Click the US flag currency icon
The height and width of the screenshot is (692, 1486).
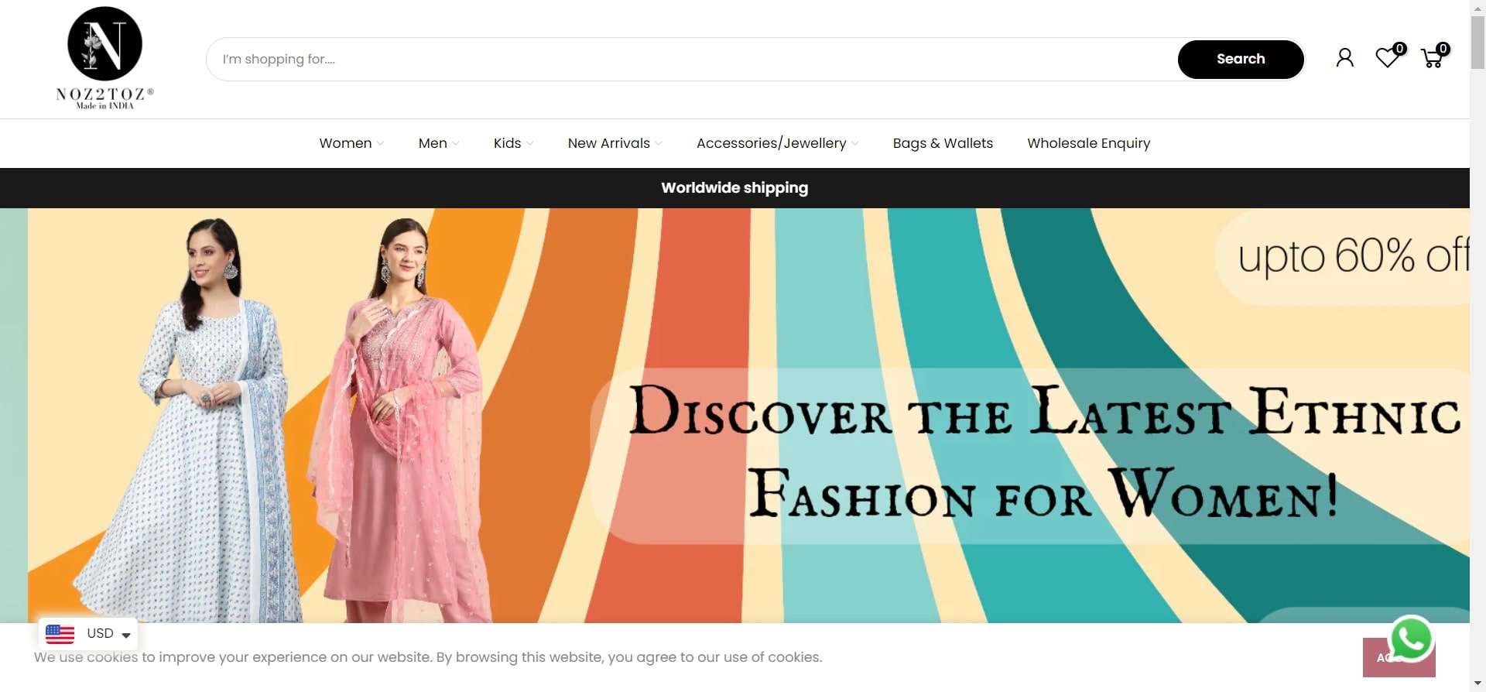coord(60,634)
